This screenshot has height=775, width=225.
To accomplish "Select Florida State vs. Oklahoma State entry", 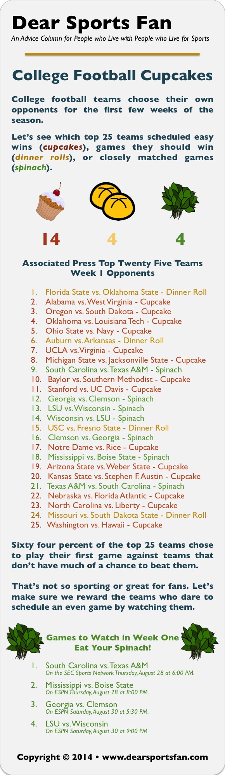I will coord(126,292).
